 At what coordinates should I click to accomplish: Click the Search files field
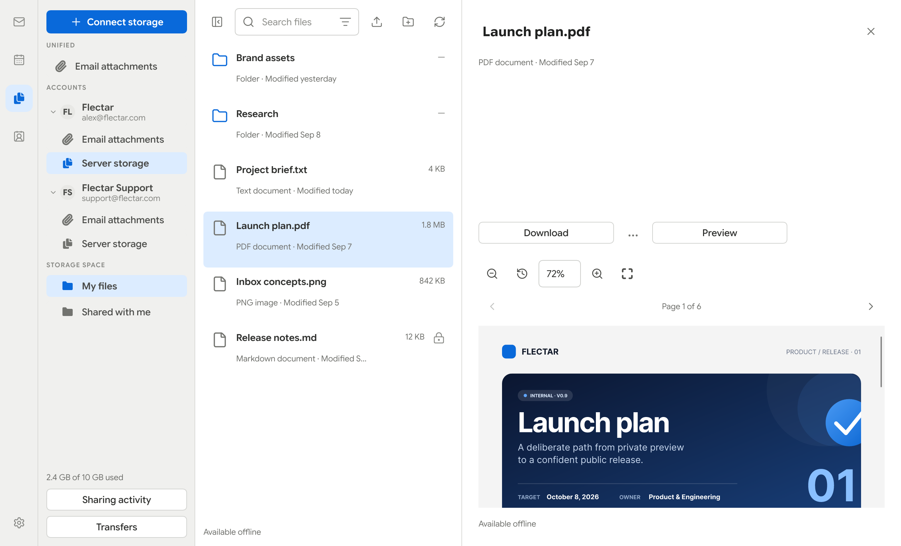297,22
